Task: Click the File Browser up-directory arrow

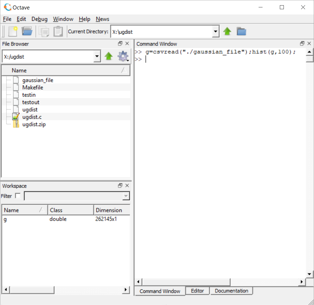Action: click(109, 56)
